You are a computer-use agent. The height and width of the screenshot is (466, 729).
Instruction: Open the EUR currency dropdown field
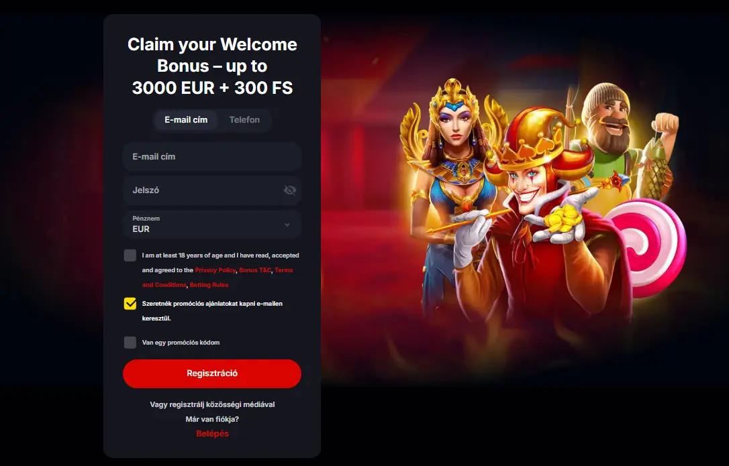212,225
